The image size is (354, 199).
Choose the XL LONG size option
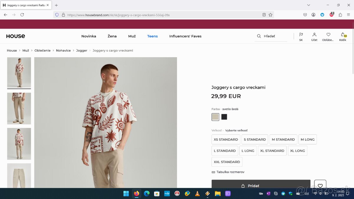pos(297,151)
